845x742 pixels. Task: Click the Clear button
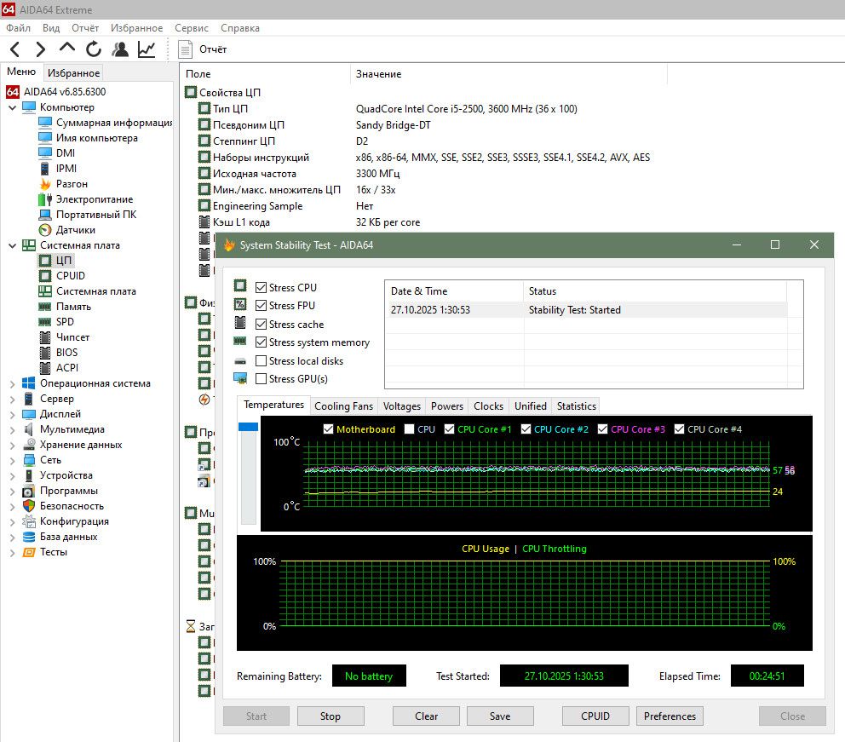(x=426, y=716)
